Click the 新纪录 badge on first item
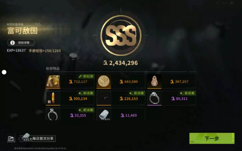 [86, 77]
